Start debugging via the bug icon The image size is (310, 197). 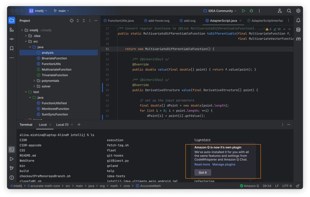click(251, 11)
